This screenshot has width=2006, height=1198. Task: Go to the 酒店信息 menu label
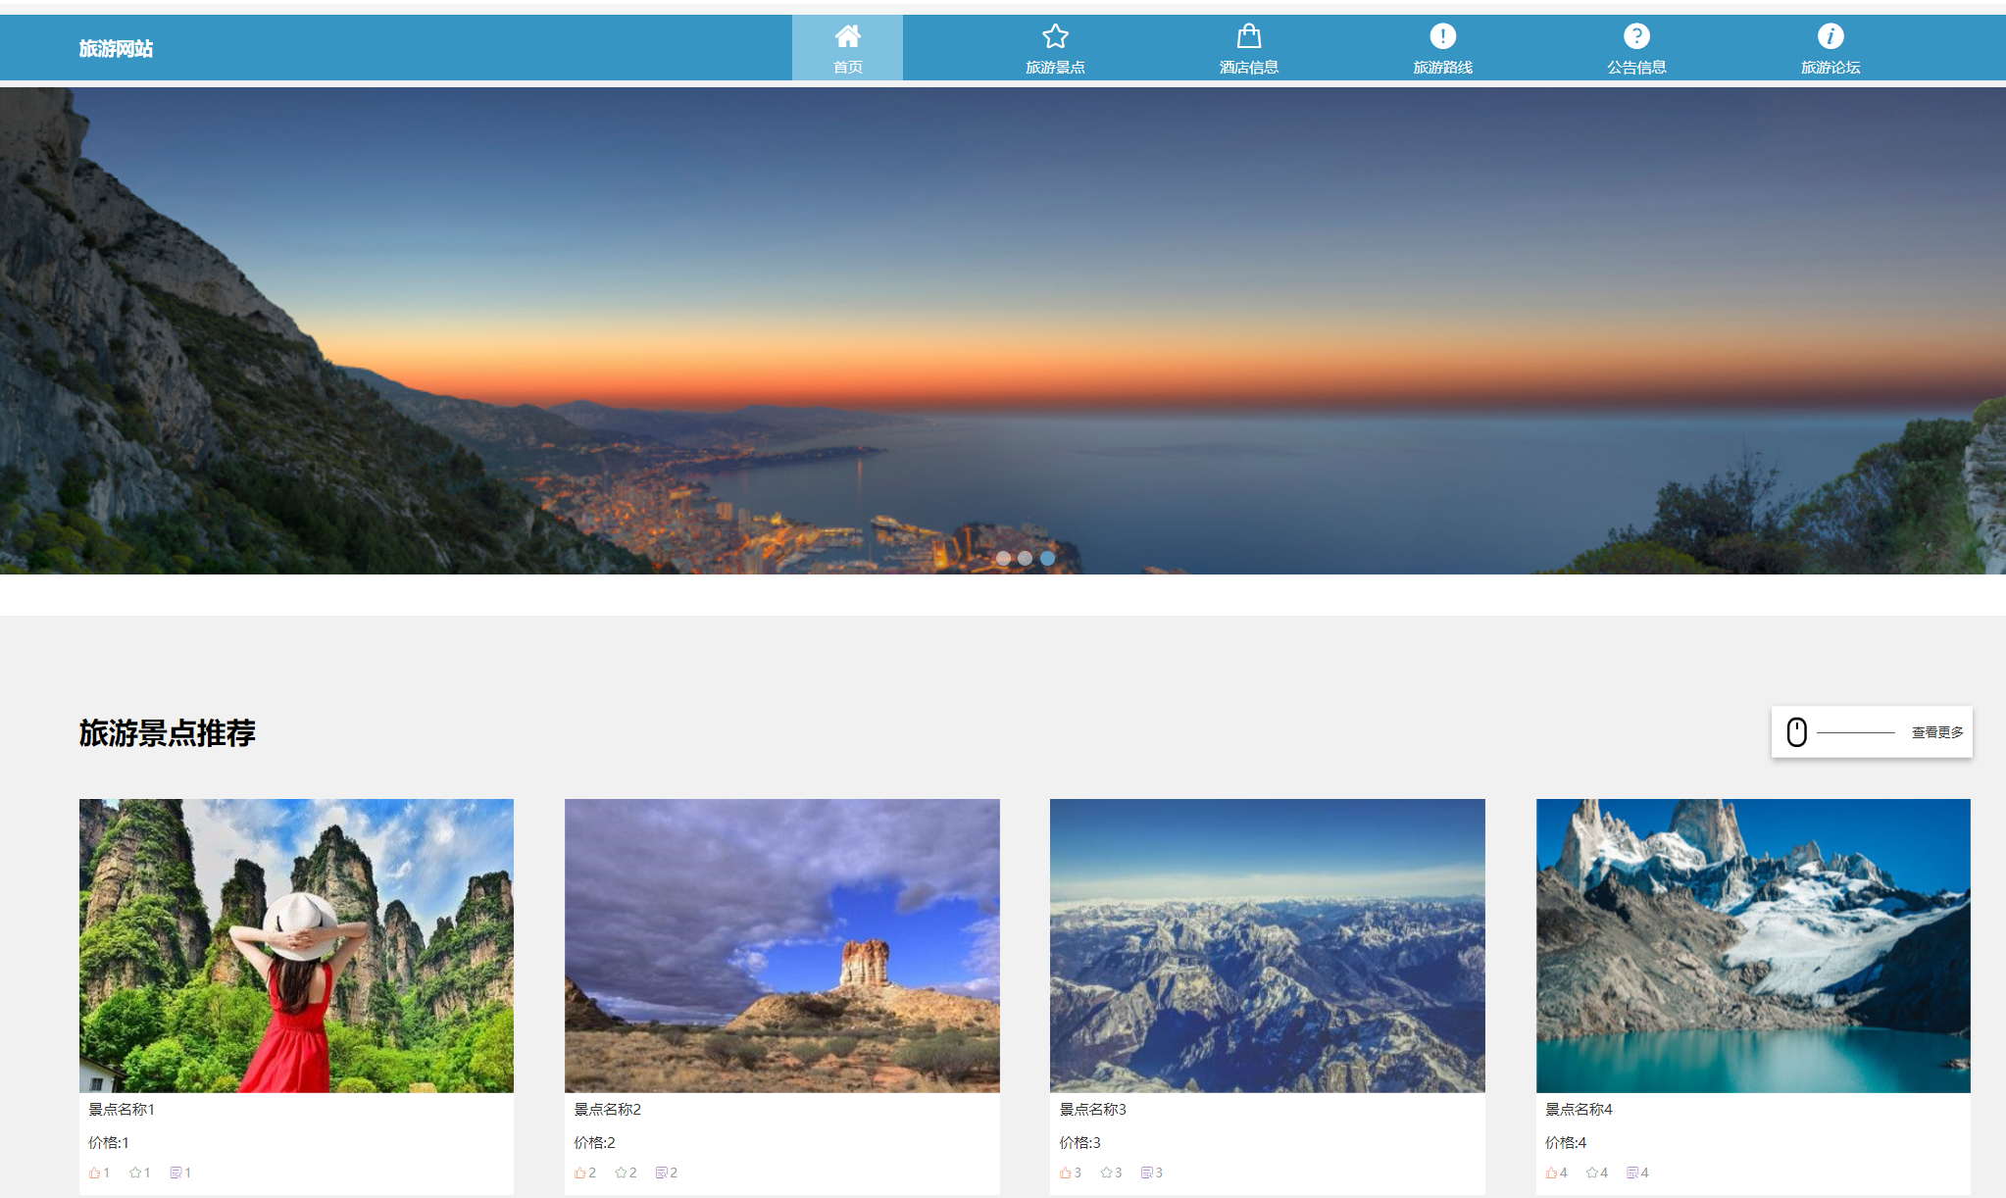(x=1248, y=68)
